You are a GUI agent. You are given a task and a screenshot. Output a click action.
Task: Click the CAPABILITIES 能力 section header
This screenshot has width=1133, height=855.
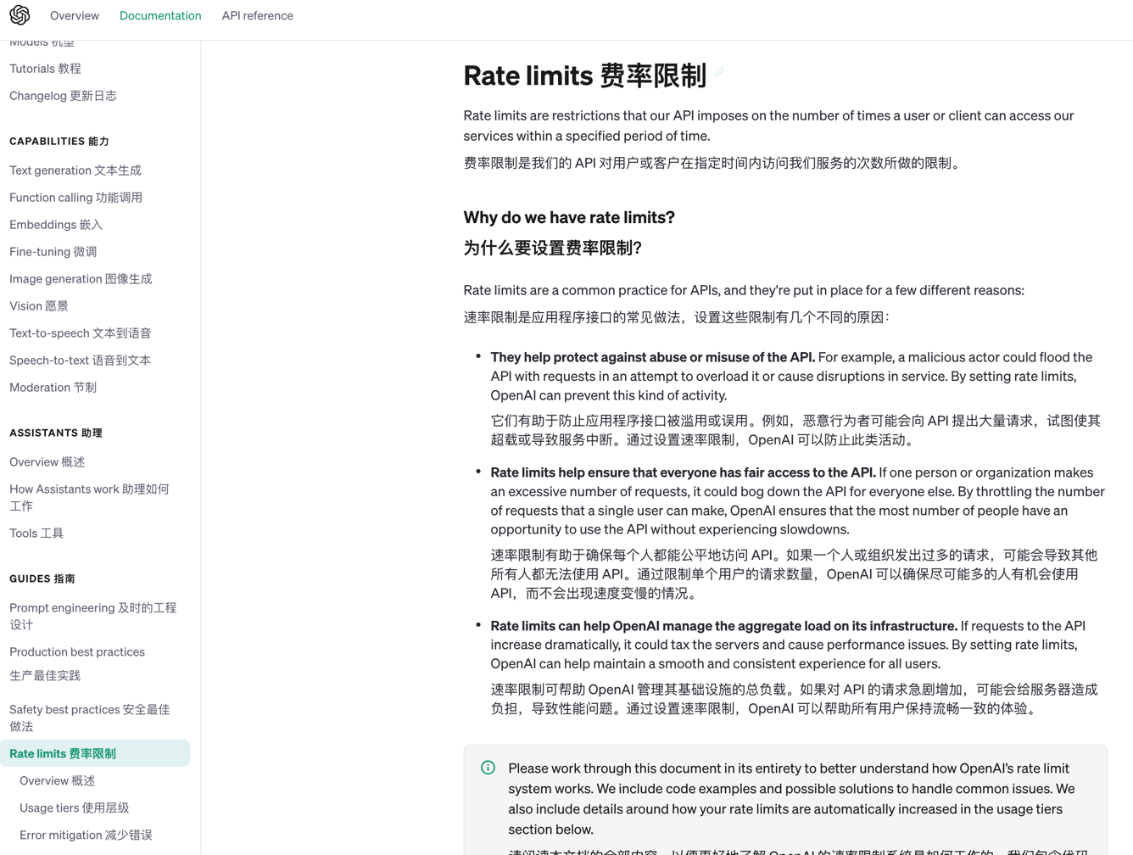point(59,142)
